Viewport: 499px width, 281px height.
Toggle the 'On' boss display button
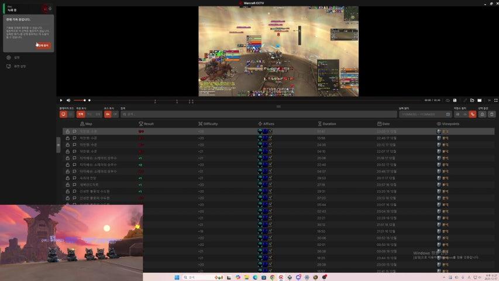[x=108, y=114]
